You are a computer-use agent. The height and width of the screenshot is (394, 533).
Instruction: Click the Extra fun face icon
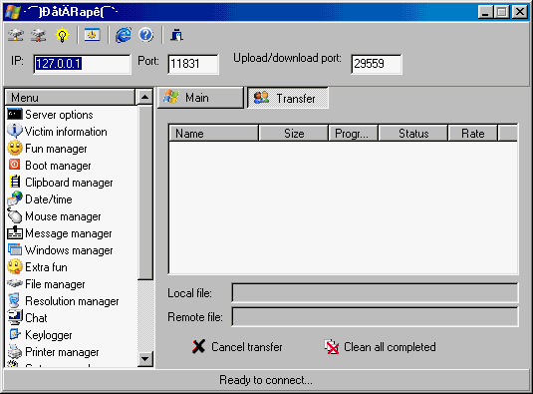point(15,266)
